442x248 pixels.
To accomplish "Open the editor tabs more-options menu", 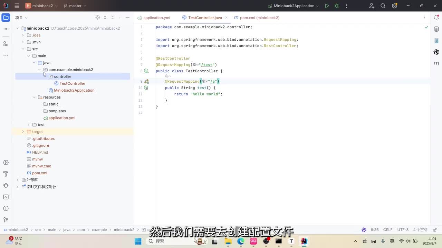I will [425, 18].
